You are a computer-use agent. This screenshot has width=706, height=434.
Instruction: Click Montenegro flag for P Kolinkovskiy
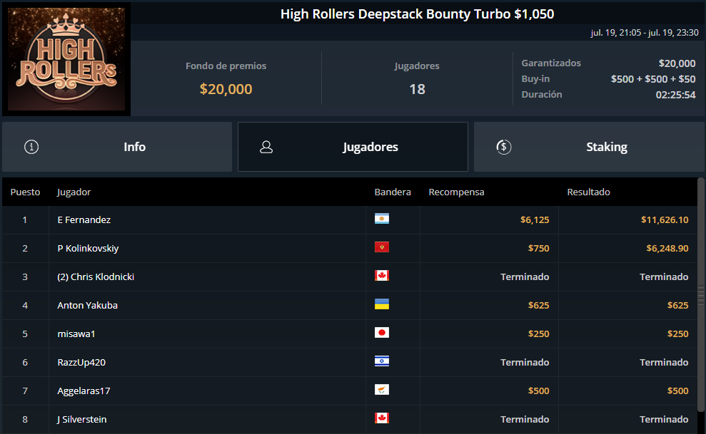click(382, 247)
